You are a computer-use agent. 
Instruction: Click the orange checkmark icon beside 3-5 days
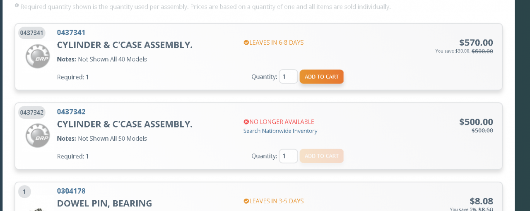point(246,201)
